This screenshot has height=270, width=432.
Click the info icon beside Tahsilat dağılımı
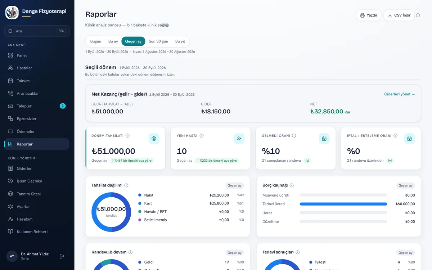click(x=126, y=185)
